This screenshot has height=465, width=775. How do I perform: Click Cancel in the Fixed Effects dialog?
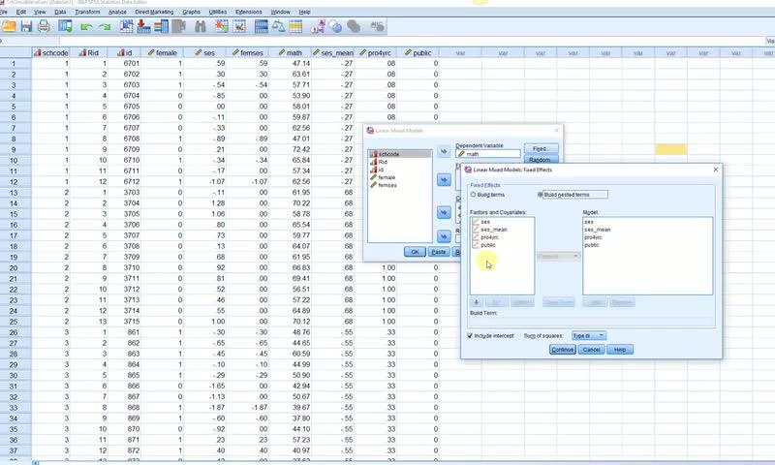[591, 350]
